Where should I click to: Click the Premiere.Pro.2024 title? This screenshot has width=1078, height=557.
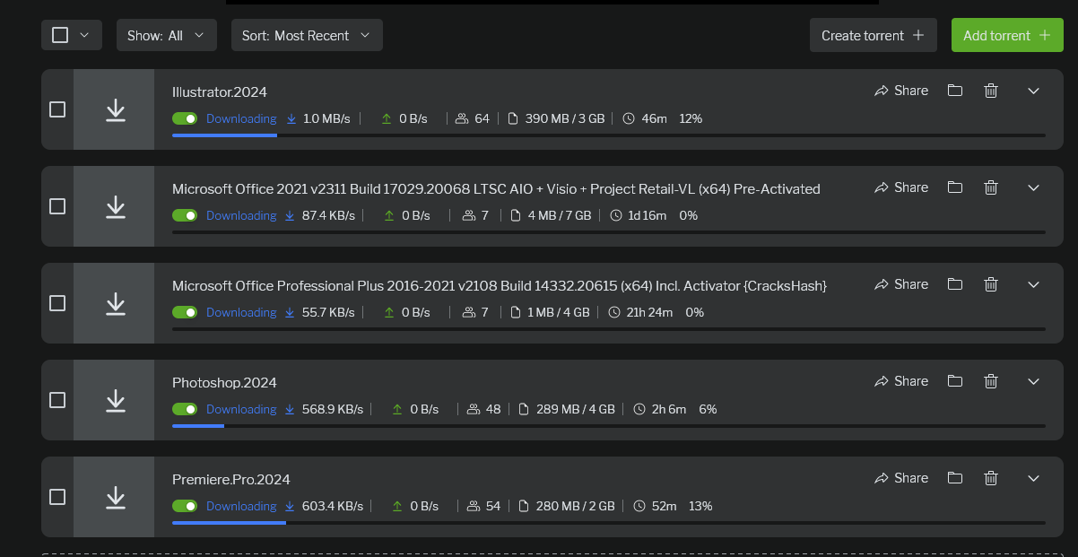pyautogui.click(x=231, y=479)
